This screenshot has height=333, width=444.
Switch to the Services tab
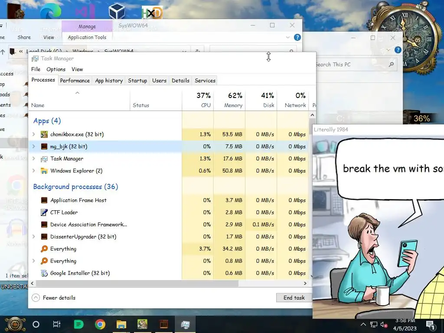[205, 81]
